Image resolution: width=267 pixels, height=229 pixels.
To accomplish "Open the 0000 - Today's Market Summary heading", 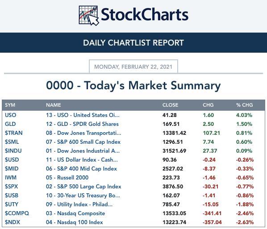I will pyautogui.click(x=133, y=85).
